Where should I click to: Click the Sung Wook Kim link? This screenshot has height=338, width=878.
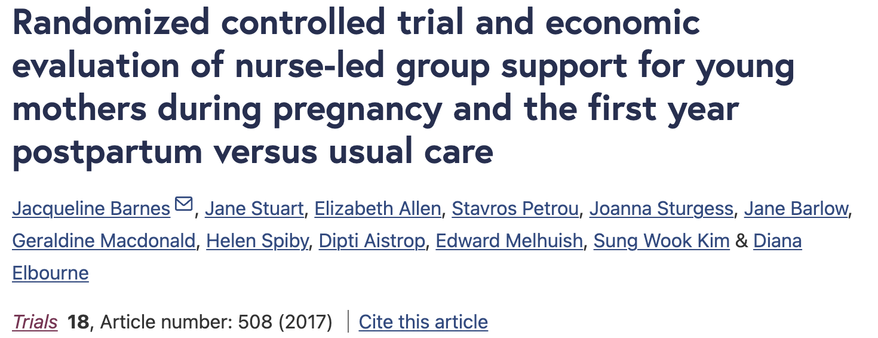click(661, 241)
